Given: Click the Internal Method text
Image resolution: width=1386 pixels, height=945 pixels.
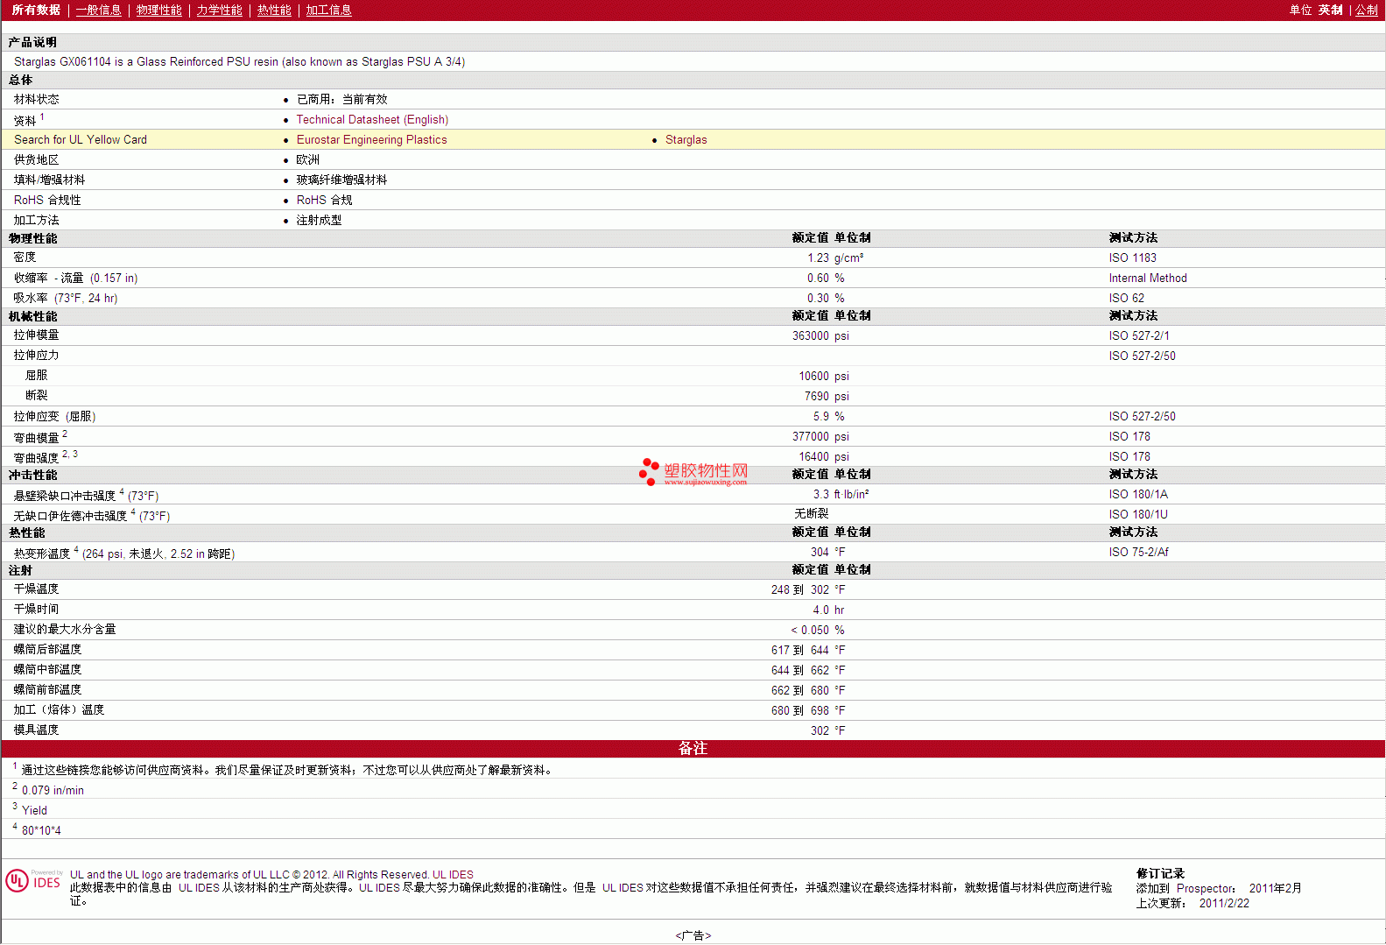Looking at the screenshot, I should coord(1148,278).
